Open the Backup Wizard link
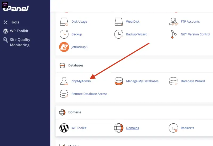Viewport: 213px width, 146px height. click(x=137, y=34)
